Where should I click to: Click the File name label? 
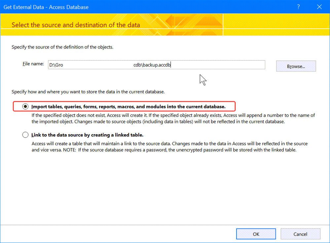pos(33,64)
